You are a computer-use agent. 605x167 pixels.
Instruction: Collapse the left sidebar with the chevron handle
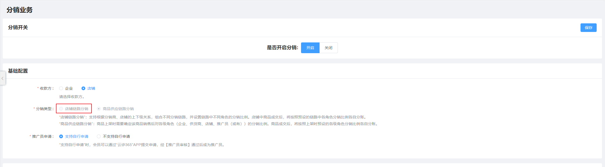pyautogui.click(x=2, y=78)
